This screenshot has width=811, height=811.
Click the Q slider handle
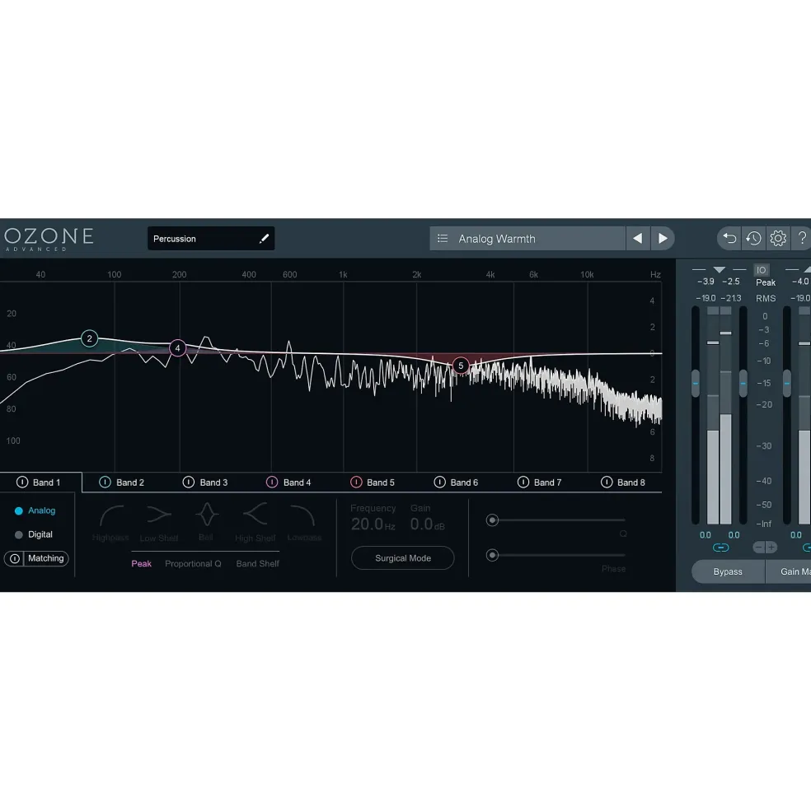(493, 520)
